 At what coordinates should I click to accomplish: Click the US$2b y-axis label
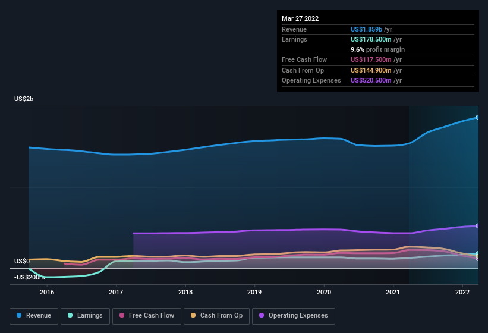(x=24, y=99)
